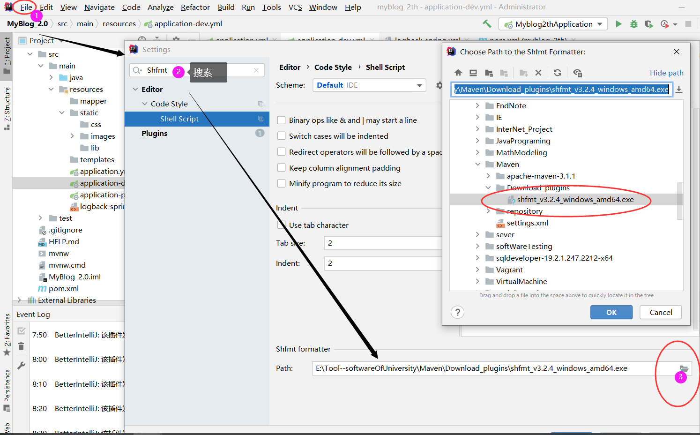Refresh the file tree in the path dialog
Screen dimensions: 700x435
[x=558, y=73]
